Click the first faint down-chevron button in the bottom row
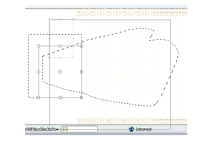Viewport: 212px width, 141px height. point(79,120)
